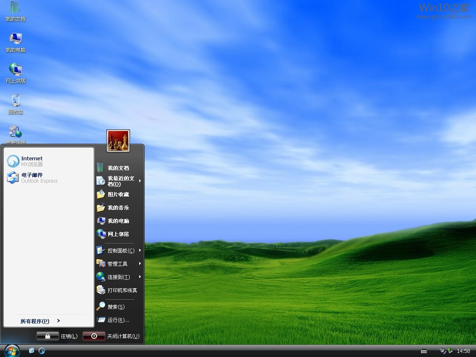Open 电子邮件 Outlook Express entry
The image size is (476, 357).
pos(32,178)
